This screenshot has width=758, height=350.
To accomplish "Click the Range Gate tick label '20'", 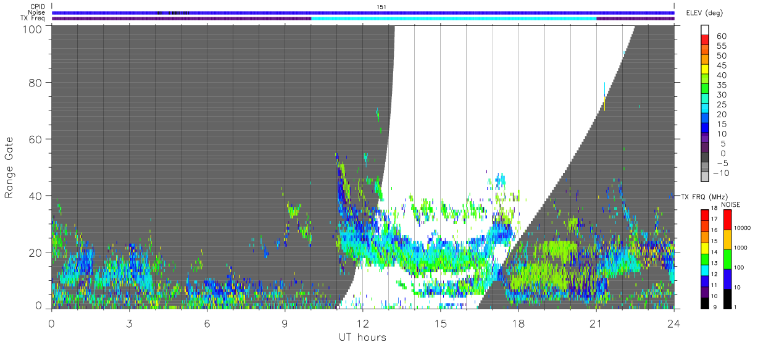I will click(36, 252).
